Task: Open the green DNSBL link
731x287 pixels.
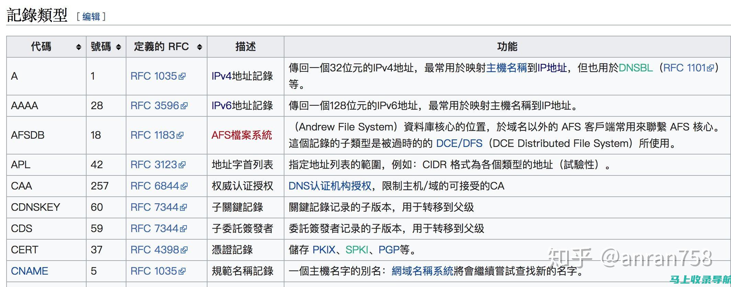Action: pyautogui.click(x=636, y=68)
